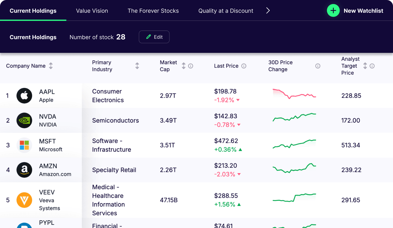Click the Veeva 30D price sparkline
Viewport: 393px width, 228px height.
coord(294,198)
